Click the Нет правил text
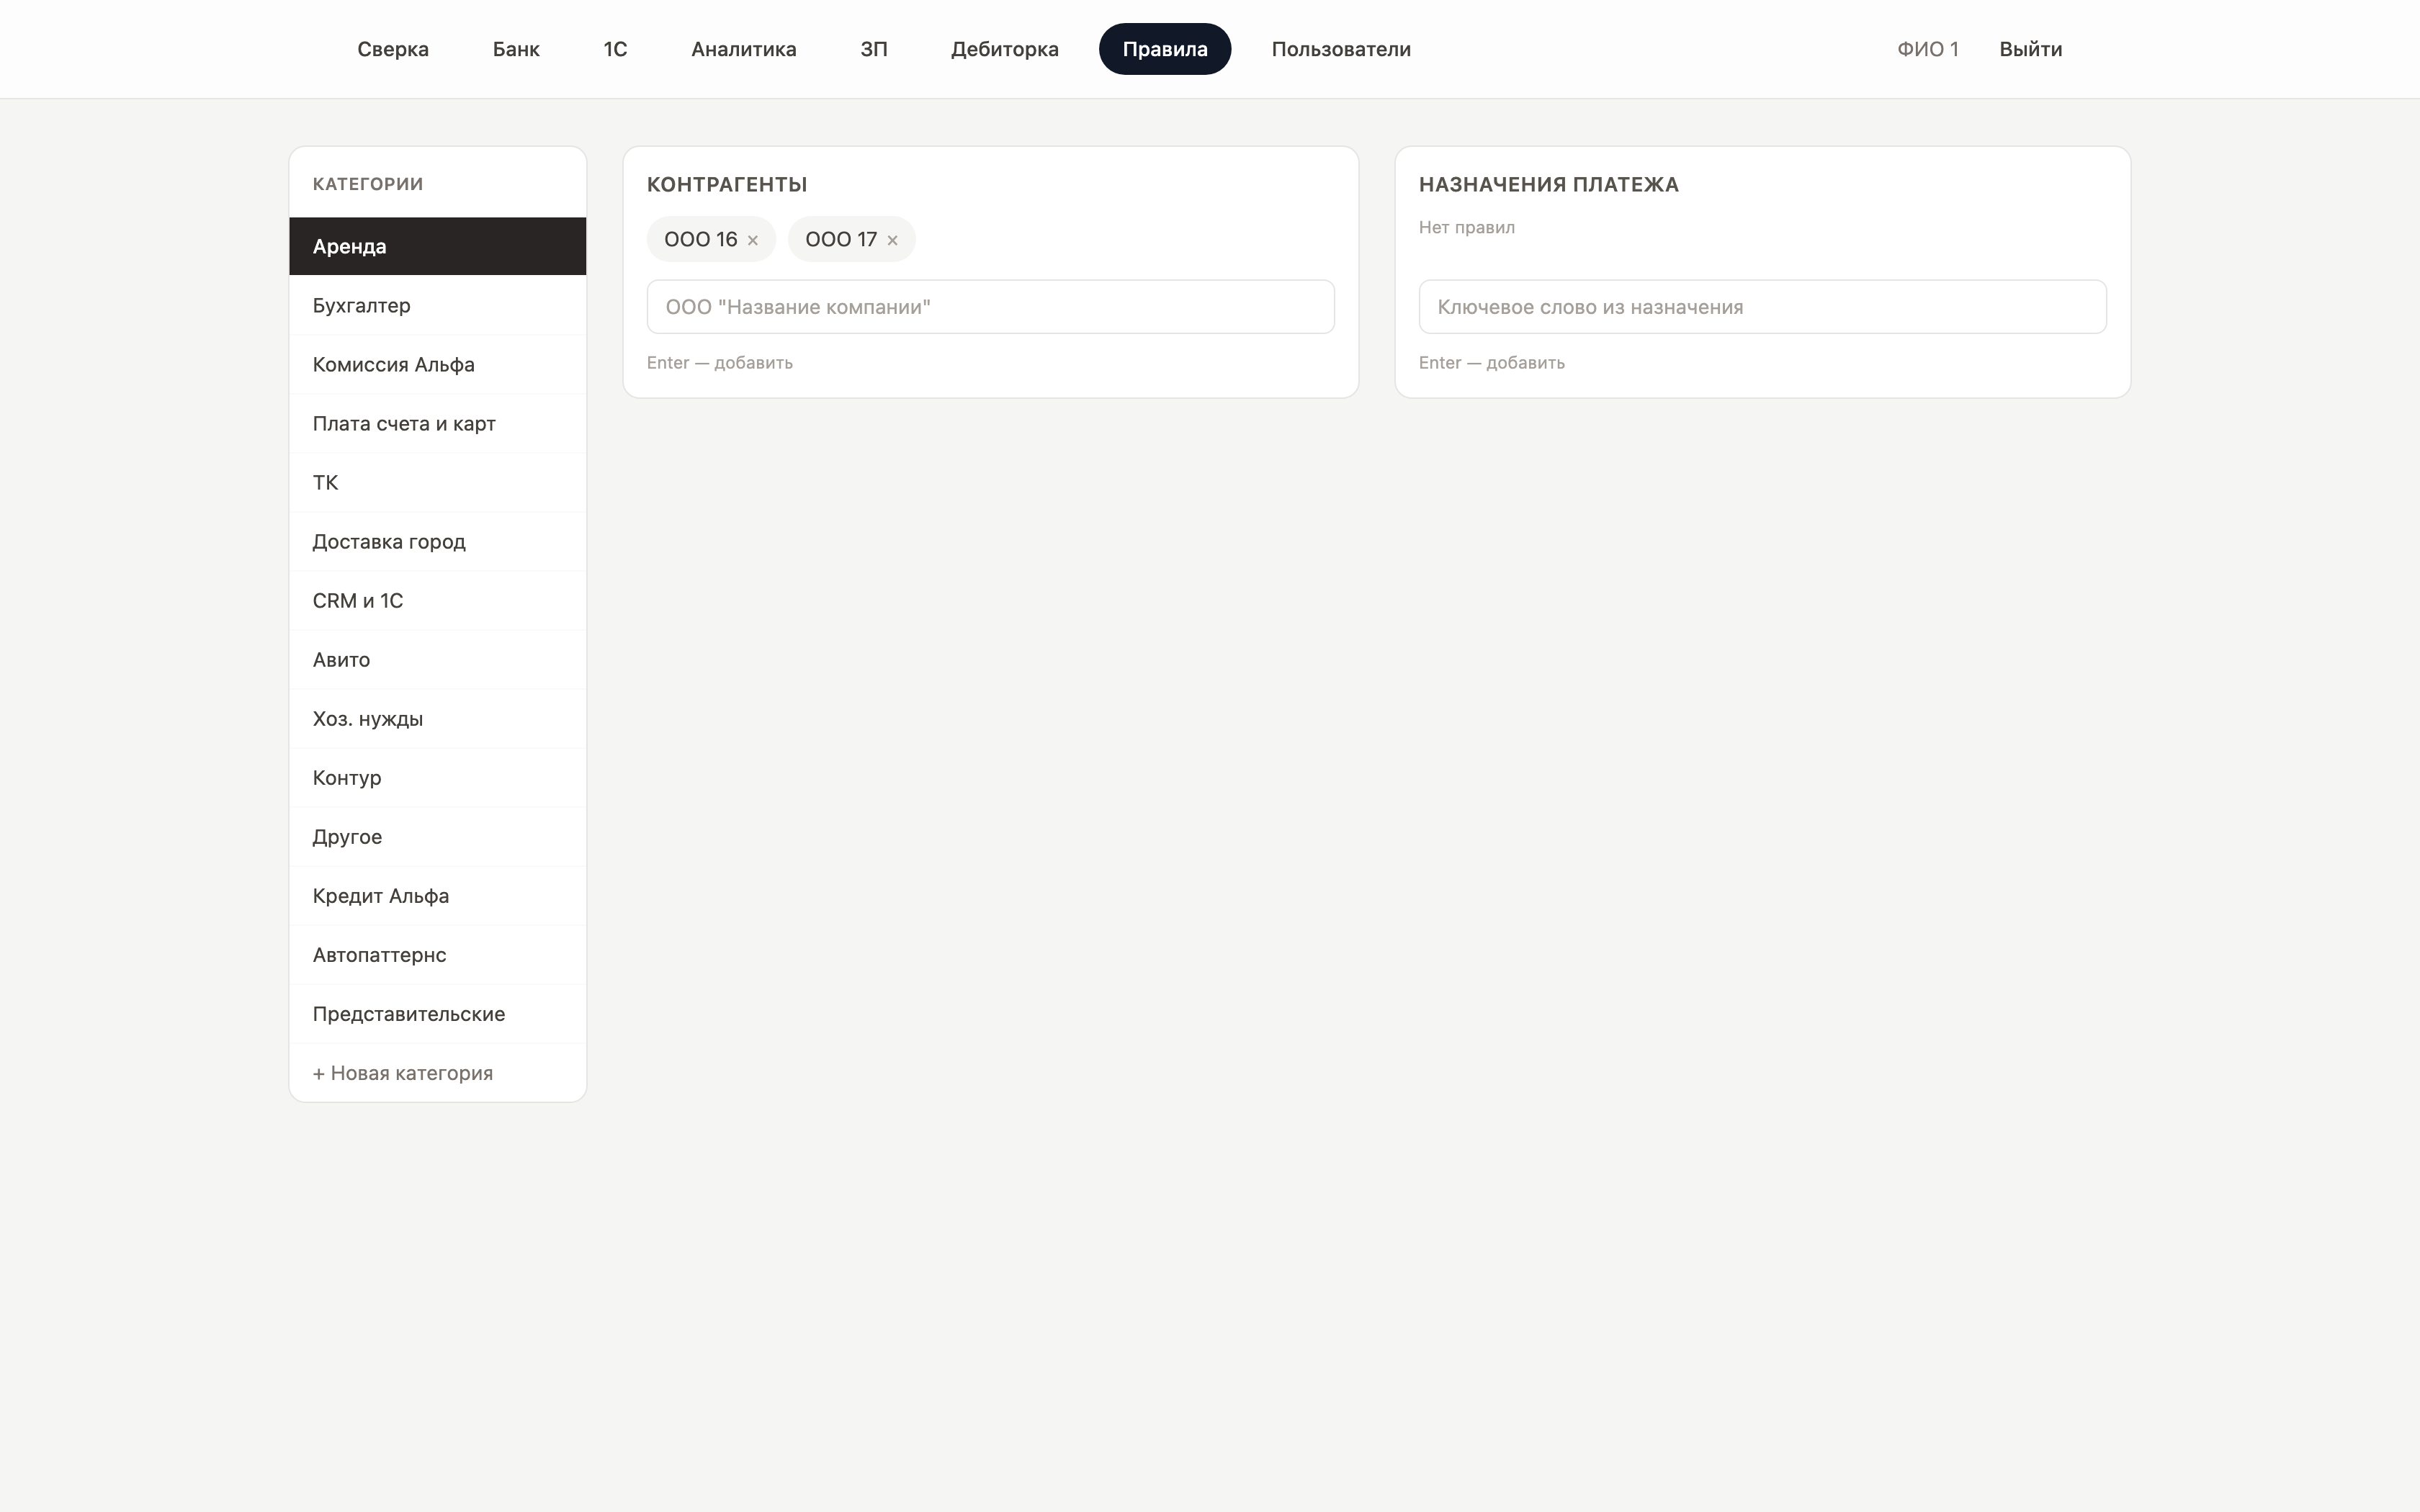 coord(1467,227)
